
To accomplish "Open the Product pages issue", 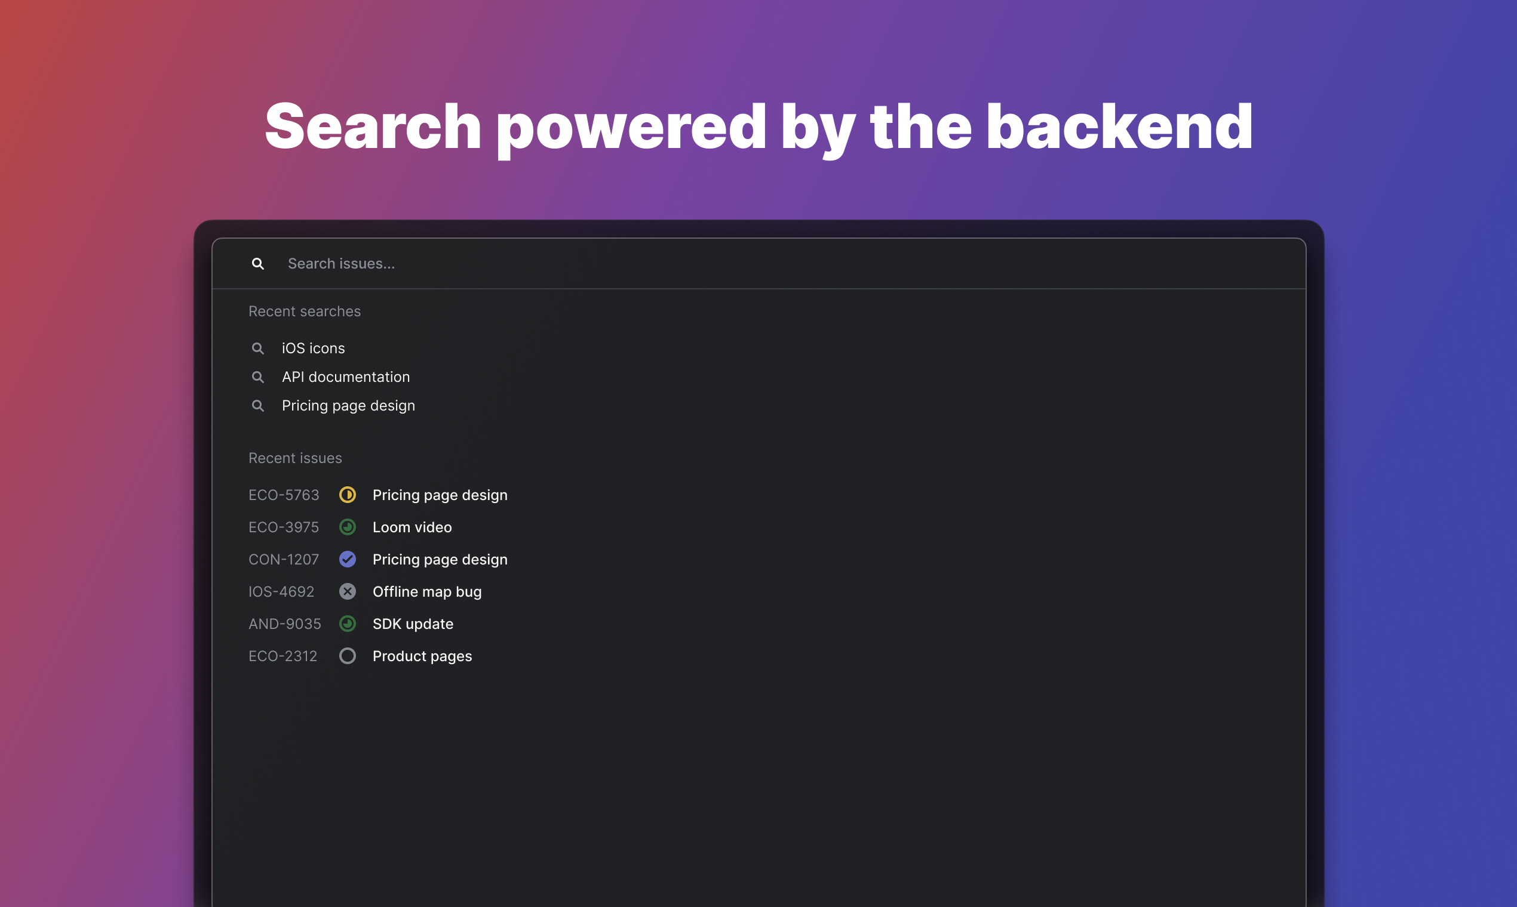I will point(422,656).
